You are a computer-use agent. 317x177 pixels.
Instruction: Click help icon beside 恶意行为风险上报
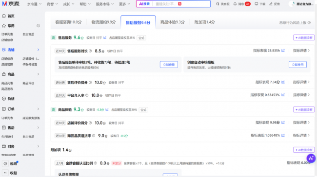point(309,22)
